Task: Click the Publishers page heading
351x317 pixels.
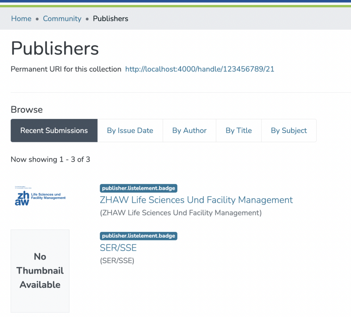Action: point(55,48)
